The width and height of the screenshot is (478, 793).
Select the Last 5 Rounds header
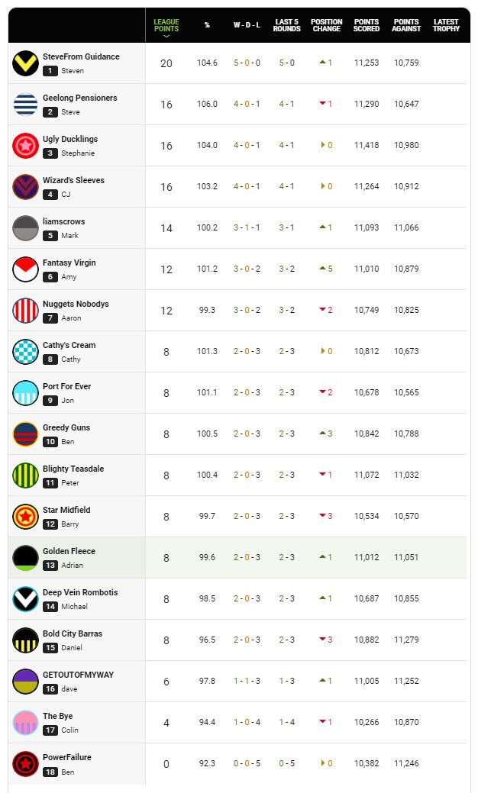tap(287, 25)
